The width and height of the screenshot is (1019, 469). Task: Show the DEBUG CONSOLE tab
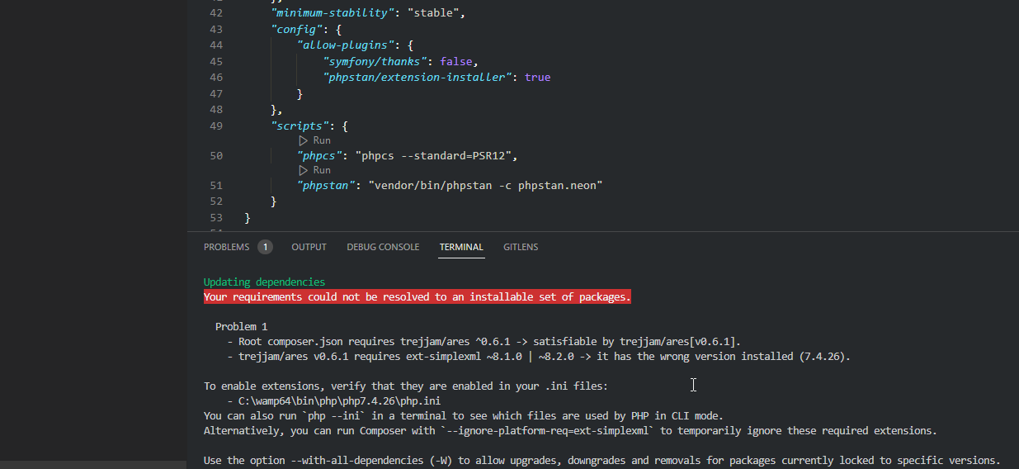click(383, 247)
